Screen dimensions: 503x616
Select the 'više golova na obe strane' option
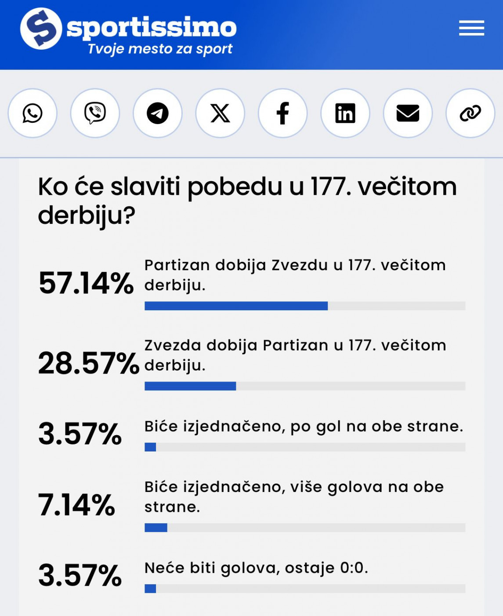tap(294, 497)
